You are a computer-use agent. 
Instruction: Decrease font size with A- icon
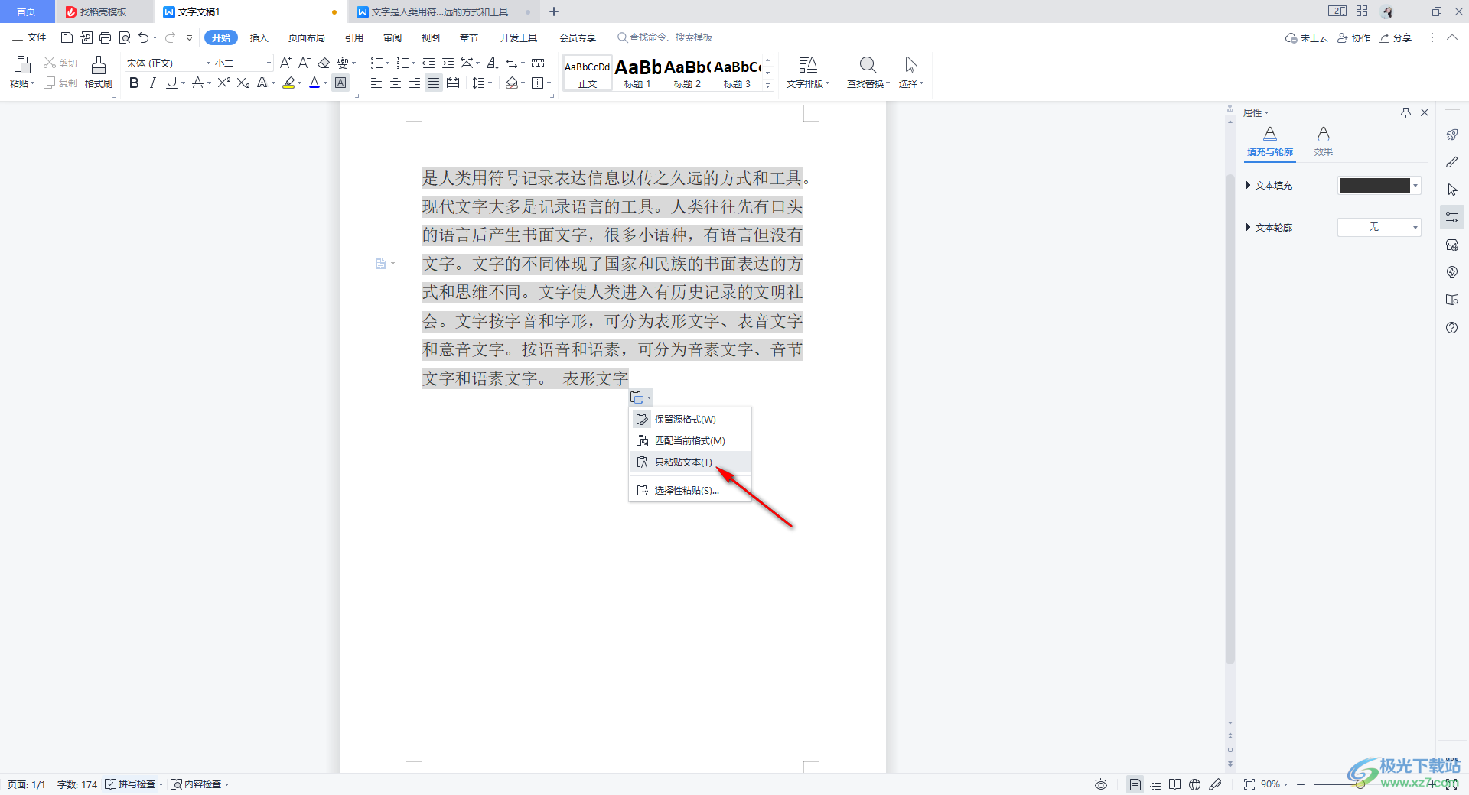coord(304,63)
